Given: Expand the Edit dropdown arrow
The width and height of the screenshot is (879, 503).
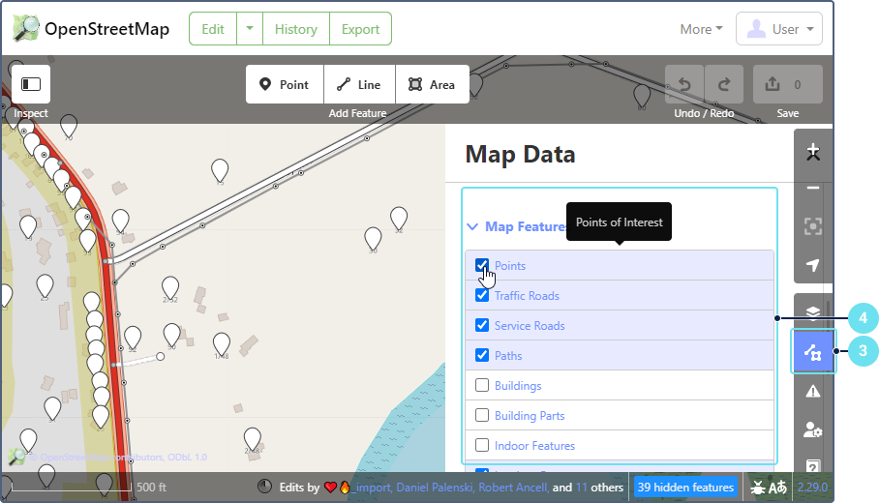Looking at the screenshot, I should click(249, 29).
